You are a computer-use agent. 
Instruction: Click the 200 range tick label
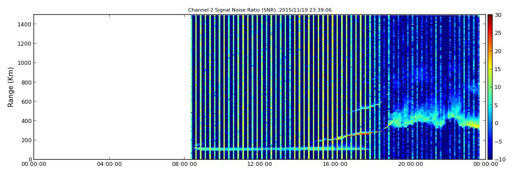(x=25, y=140)
